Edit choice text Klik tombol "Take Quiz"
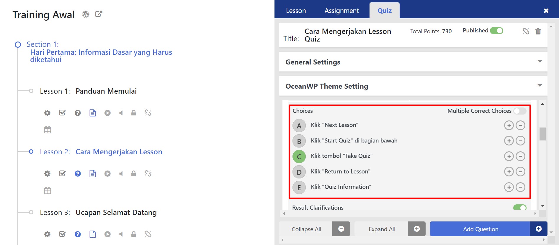The width and height of the screenshot is (559, 245). click(x=342, y=156)
